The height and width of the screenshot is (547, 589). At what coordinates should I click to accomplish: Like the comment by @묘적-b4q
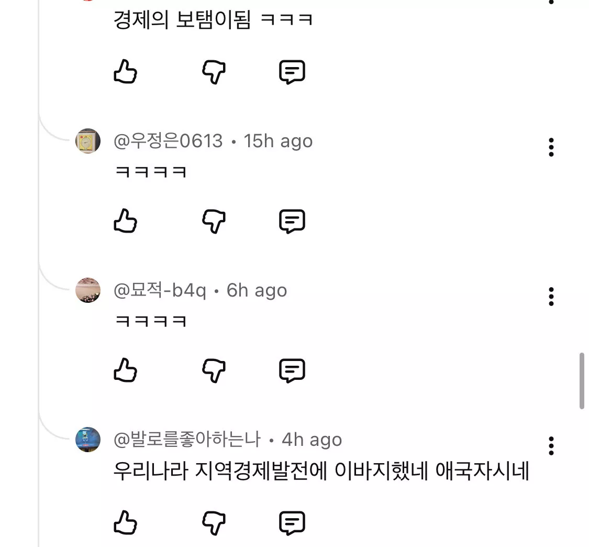pyautogui.click(x=125, y=370)
